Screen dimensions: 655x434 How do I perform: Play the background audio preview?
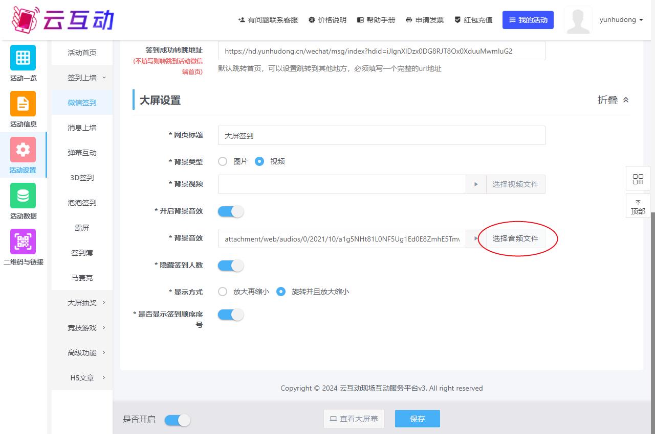click(476, 238)
